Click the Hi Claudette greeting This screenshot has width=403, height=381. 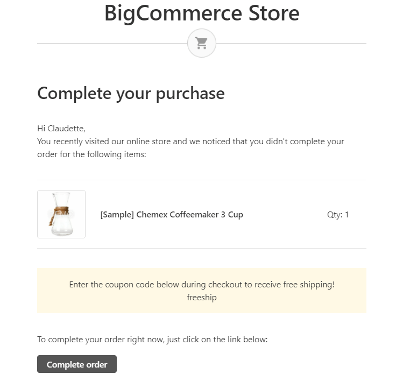point(61,128)
